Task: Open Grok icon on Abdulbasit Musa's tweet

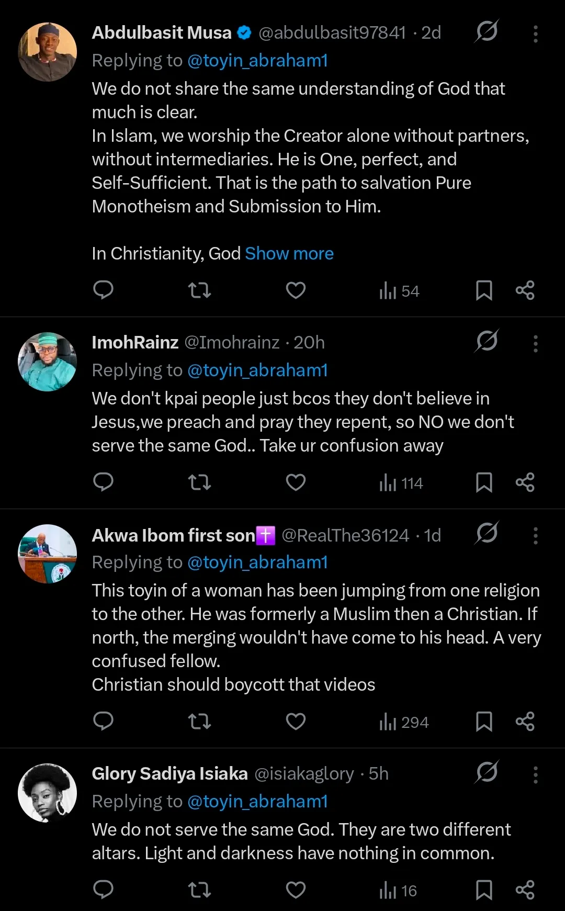Action: tap(487, 32)
